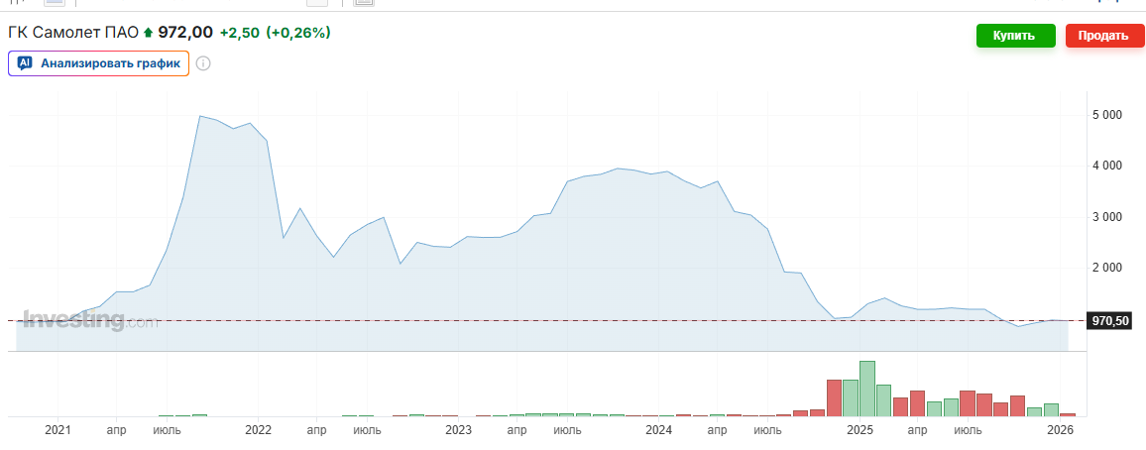
Task: Click the green Купить button
Action: pyautogui.click(x=1016, y=36)
